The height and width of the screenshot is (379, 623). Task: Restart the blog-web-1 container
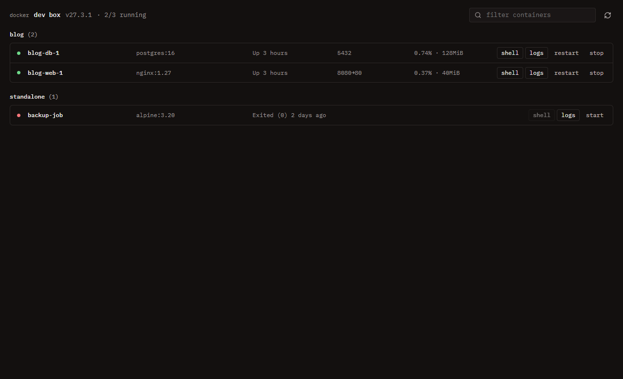click(567, 73)
